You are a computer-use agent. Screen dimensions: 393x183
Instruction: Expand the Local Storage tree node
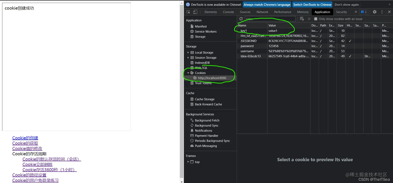(x=188, y=53)
